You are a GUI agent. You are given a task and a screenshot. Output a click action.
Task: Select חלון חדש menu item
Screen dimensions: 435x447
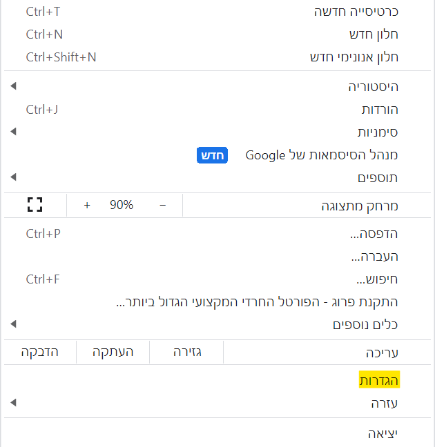[374, 34]
